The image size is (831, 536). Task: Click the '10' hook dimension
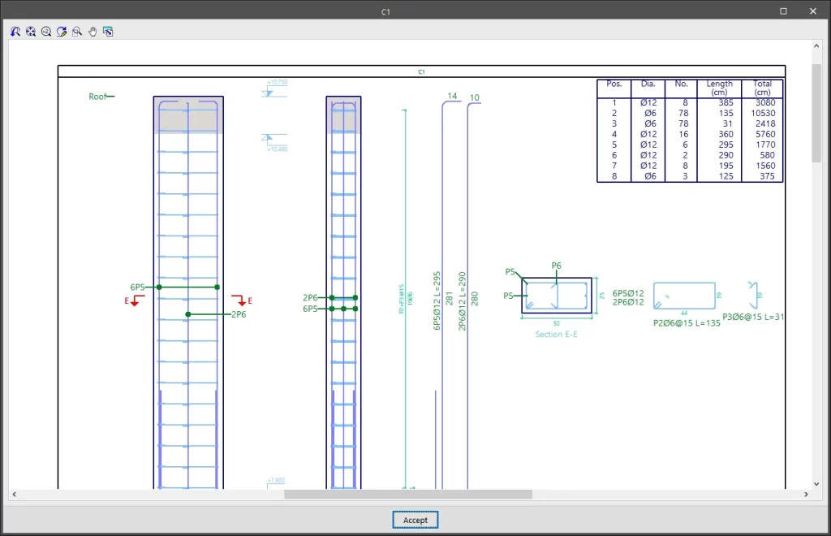click(x=474, y=97)
